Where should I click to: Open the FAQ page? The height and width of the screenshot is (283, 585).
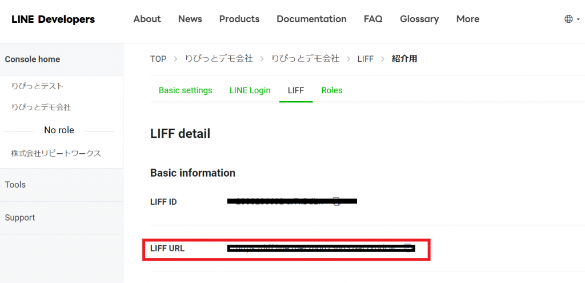point(373,19)
